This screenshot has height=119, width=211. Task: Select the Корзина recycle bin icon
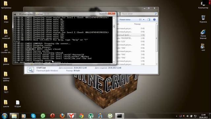pyautogui.click(x=203, y=19)
